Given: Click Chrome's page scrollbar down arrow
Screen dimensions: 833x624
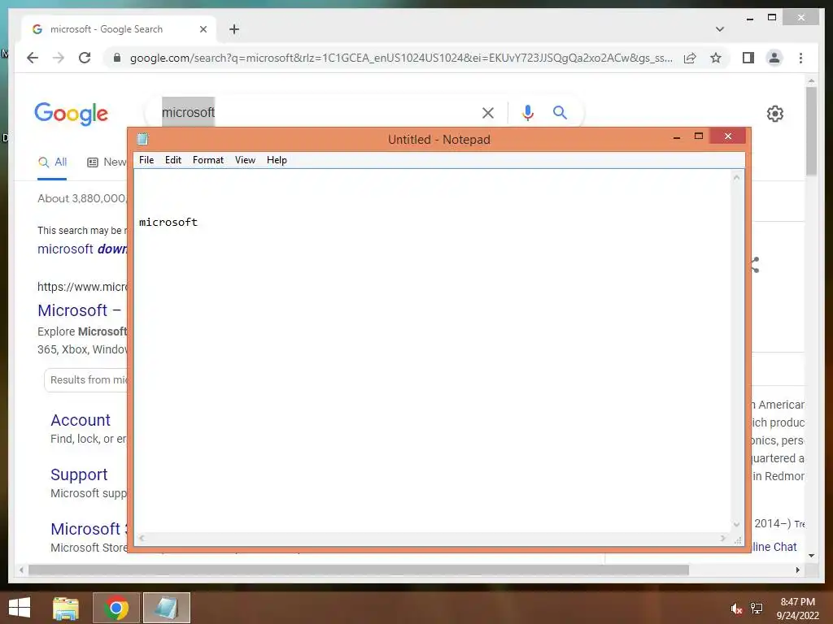Looking at the screenshot, I should tap(811, 556).
